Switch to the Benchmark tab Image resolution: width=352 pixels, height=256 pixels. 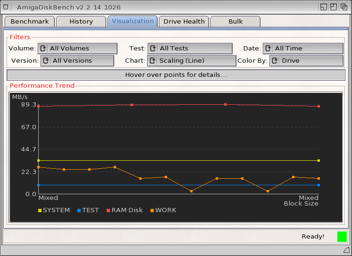pyautogui.click(x=29, y=22)
